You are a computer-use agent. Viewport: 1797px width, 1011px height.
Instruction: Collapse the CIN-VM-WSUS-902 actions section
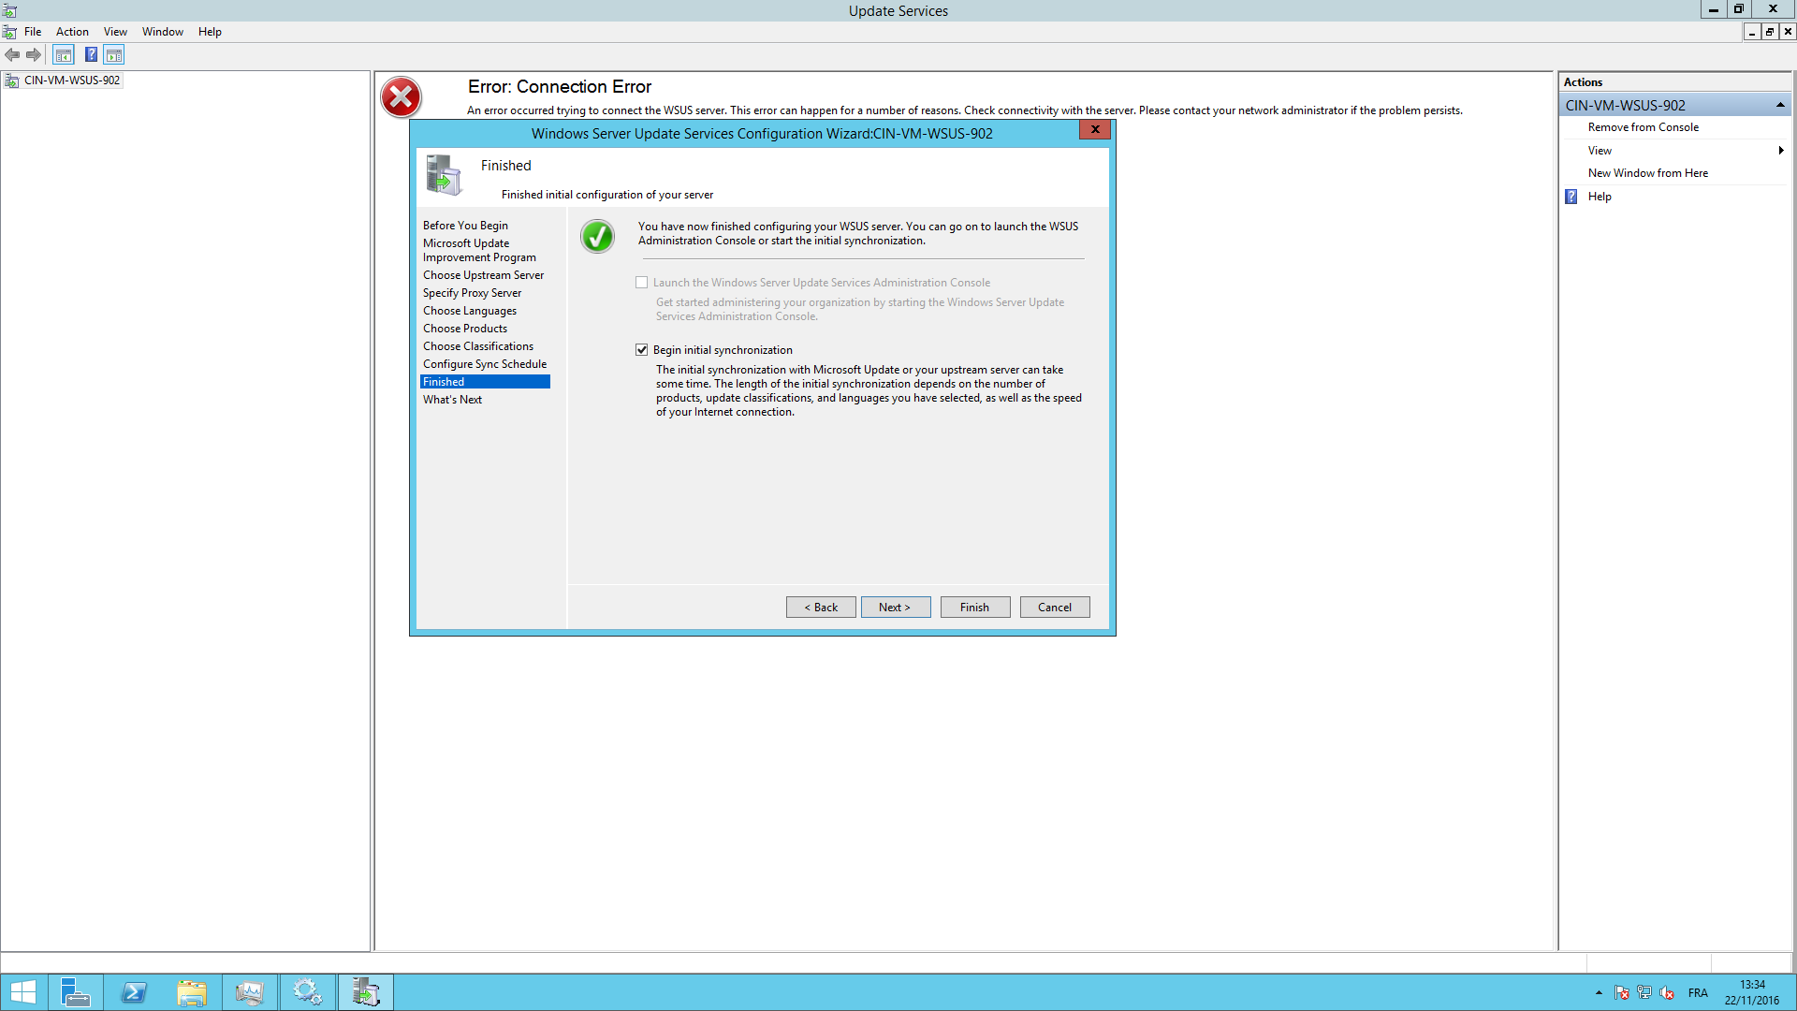coord(1780,105)
